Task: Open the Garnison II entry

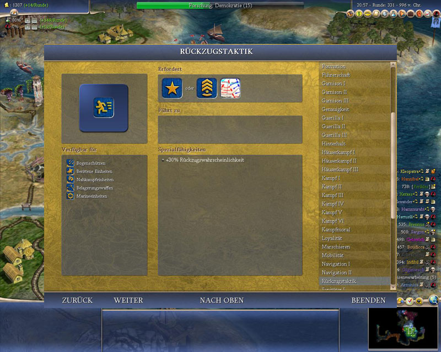Action: click(354, 92)
